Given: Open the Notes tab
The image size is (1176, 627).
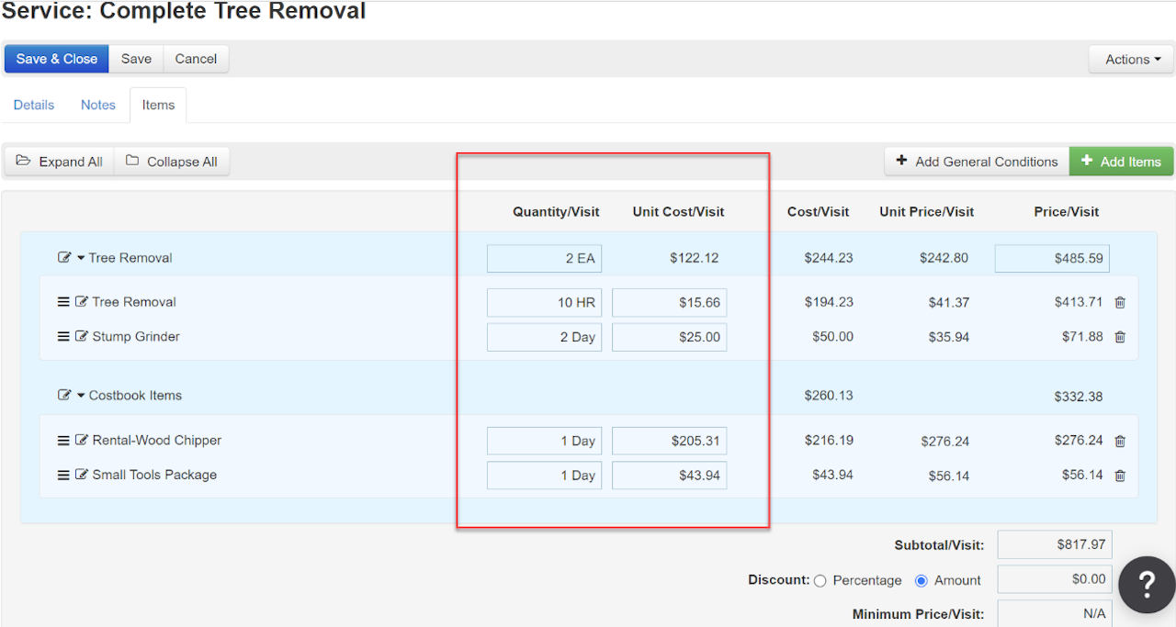Looking at the screenshot, I should pos(98,106).
